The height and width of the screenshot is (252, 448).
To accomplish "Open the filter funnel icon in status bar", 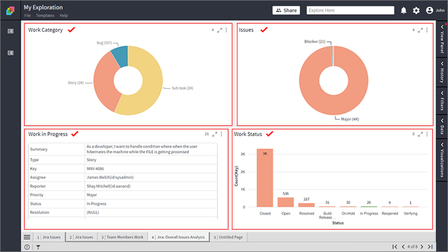I will click(x=38, y=247).
